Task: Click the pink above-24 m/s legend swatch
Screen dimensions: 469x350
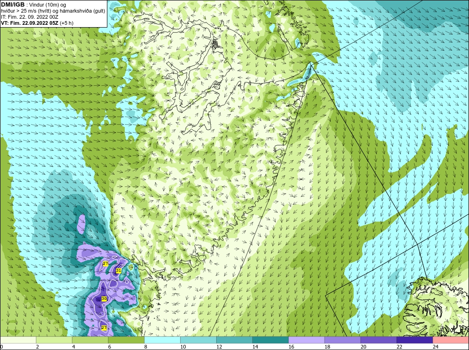Action: pyautogui.click(x=451, y=340)
